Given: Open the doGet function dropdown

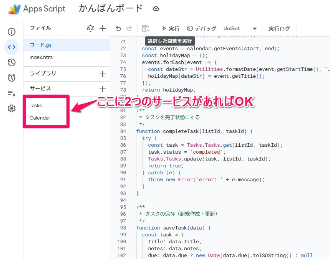Looking at the screenshot, I should click(x=240, y=28).
